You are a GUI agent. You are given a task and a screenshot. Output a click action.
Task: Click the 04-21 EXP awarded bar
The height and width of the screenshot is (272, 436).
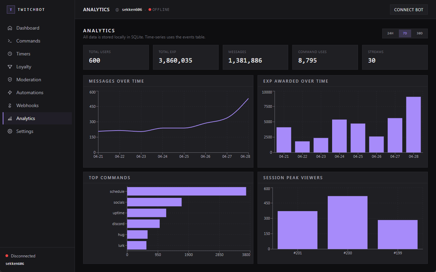click(x=284, y=140)
